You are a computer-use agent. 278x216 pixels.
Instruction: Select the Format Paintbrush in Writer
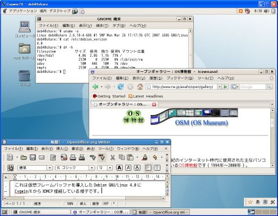(145, 158)
